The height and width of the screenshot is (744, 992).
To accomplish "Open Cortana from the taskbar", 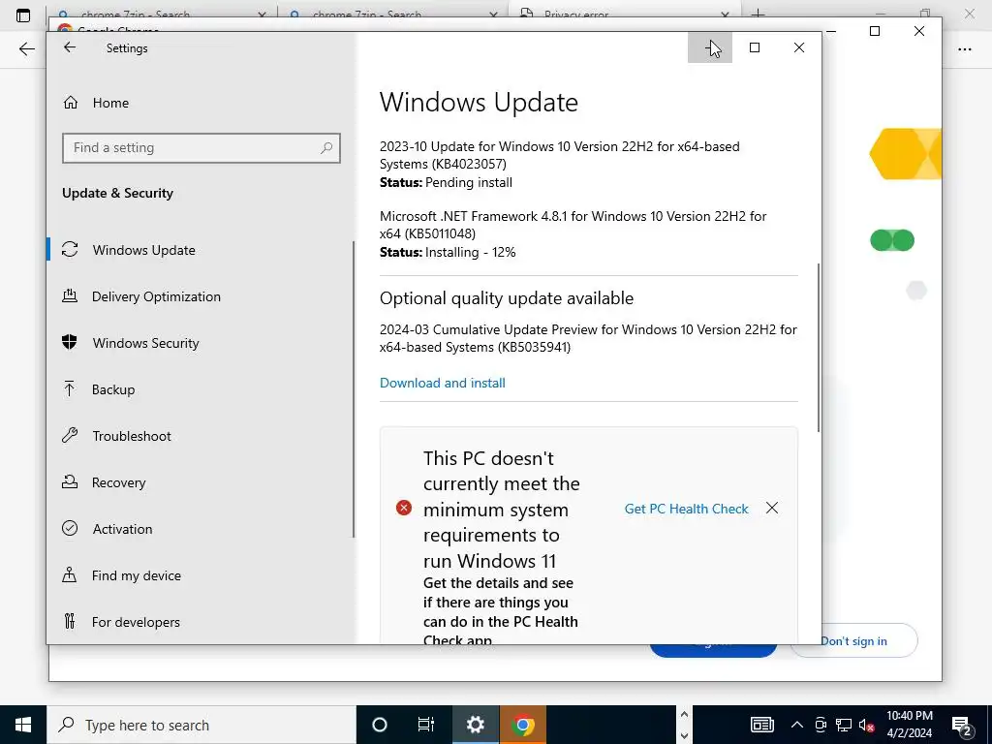I will [380, 725].
